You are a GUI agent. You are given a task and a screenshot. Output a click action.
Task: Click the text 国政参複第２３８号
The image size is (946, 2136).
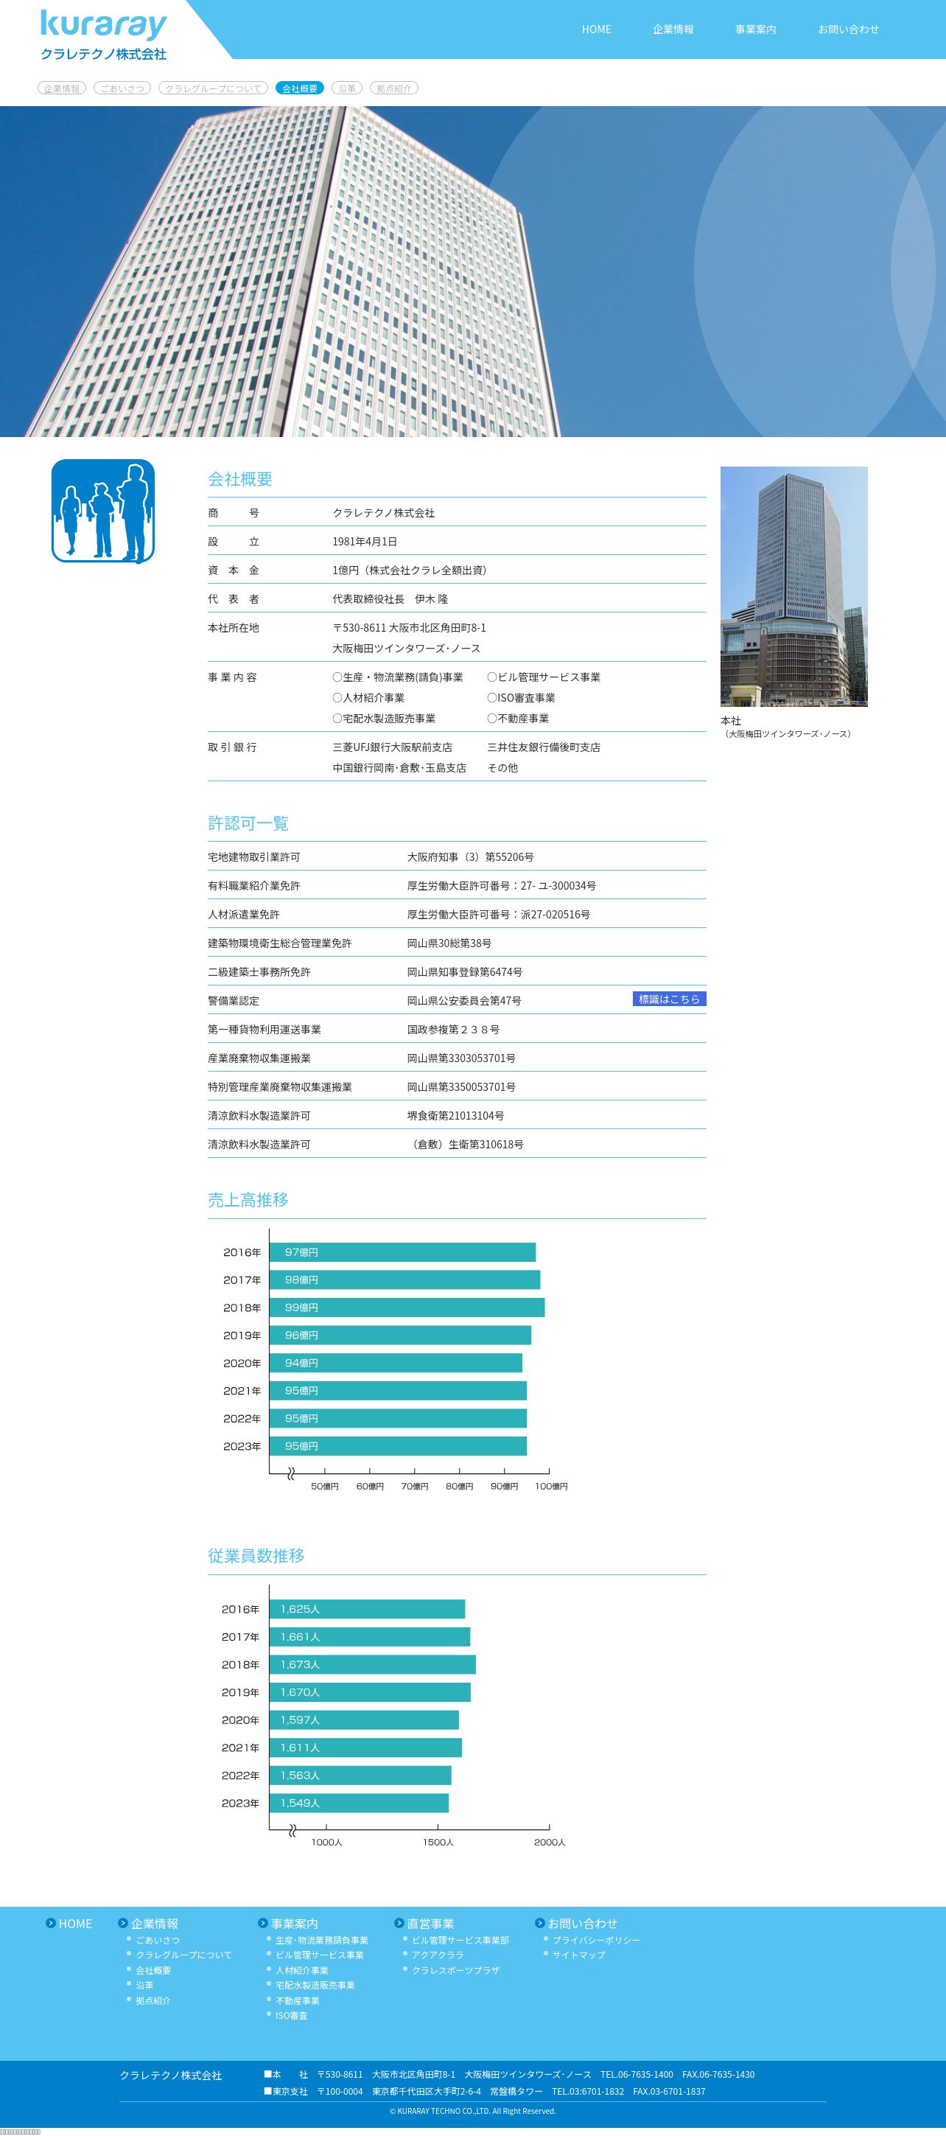tap(454, 1030)
